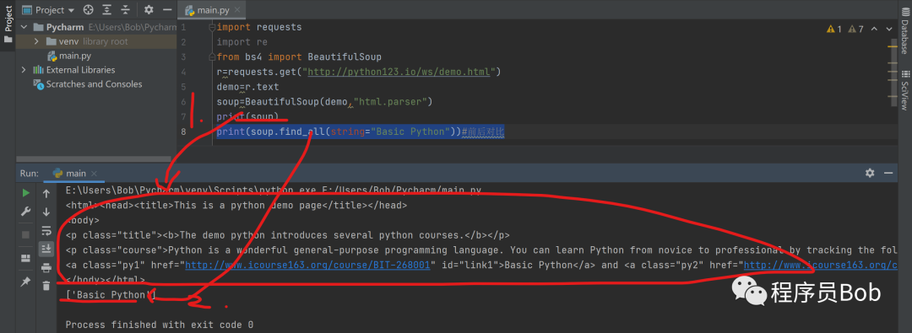This screenshot has width=912, height=333.
Task: Collapse all nodes in Project panel
Action: pos(126,10)
